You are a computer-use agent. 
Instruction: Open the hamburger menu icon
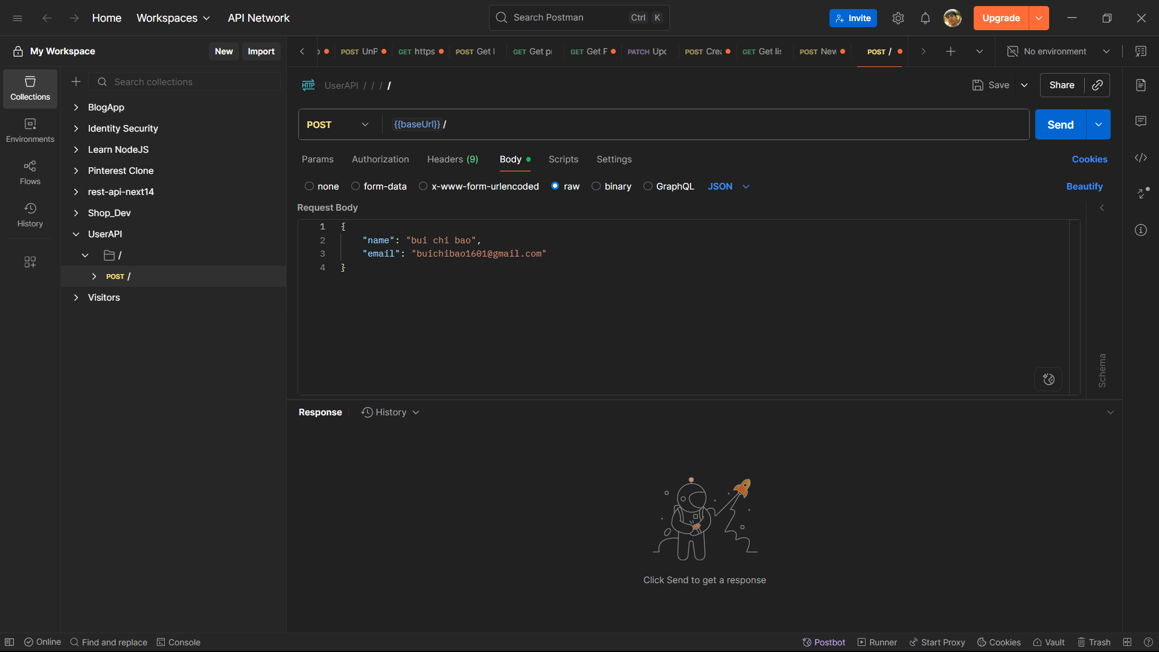coord(18,18)
